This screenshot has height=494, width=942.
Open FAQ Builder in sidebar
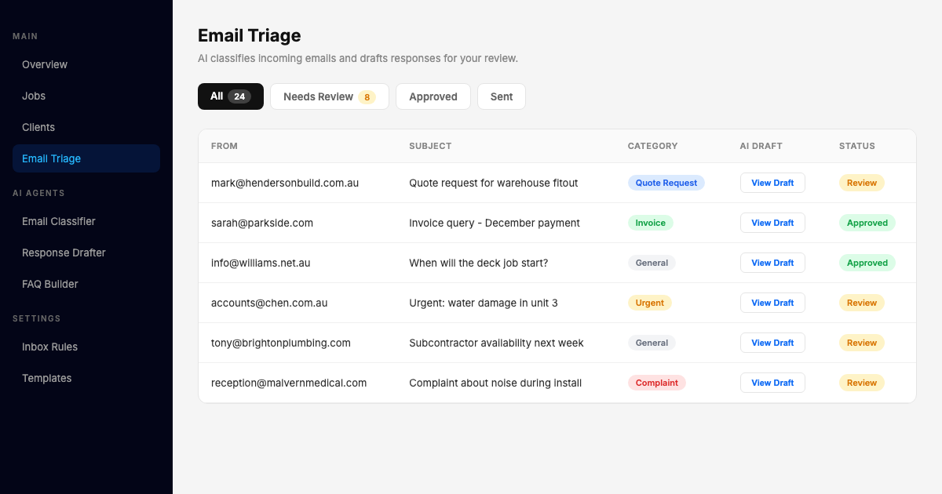(50, 284)
